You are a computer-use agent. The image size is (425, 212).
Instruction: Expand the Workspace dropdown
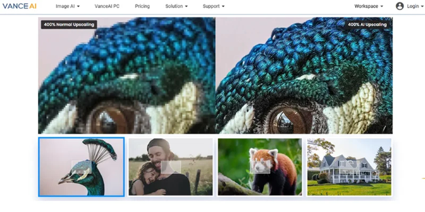(x=369, y=6)
